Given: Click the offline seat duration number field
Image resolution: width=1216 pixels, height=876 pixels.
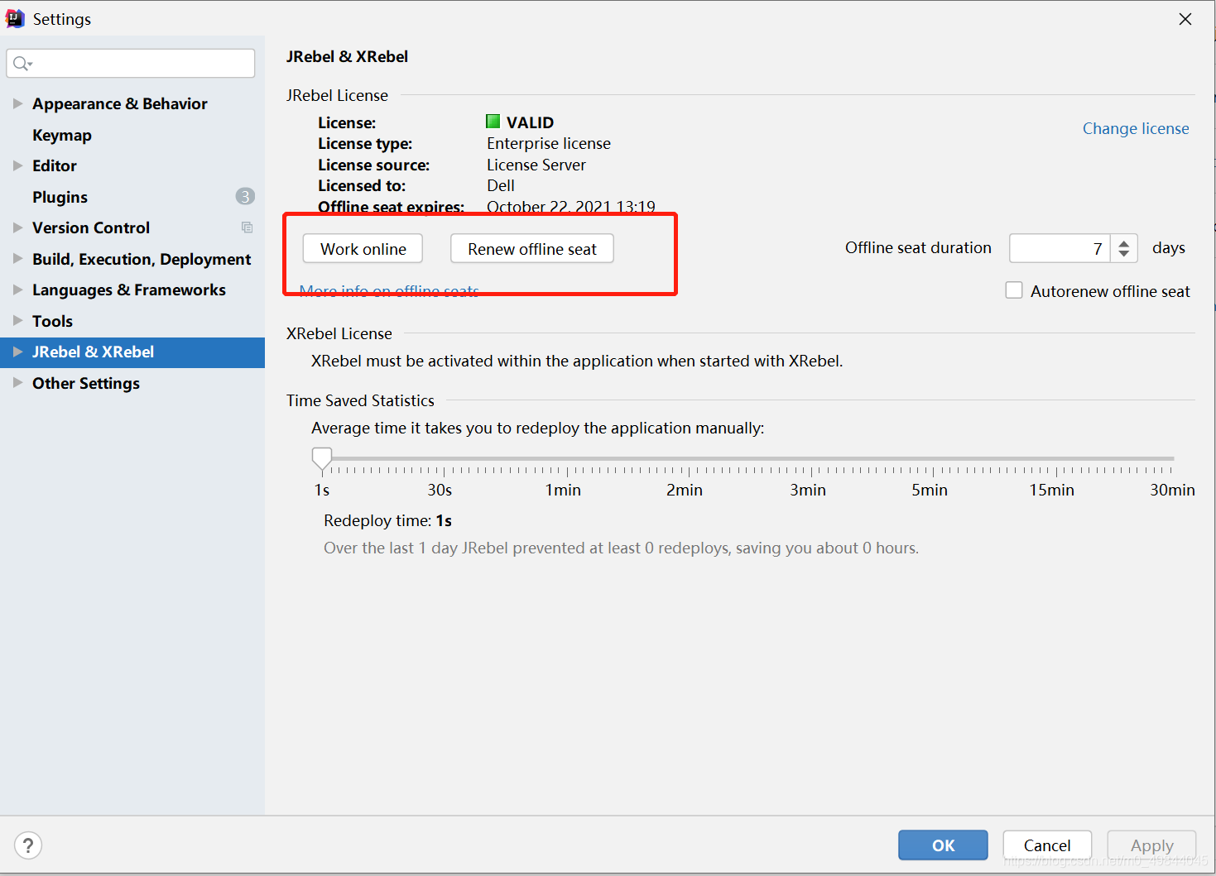Looking at the screenshot, I should (1060, 248).
